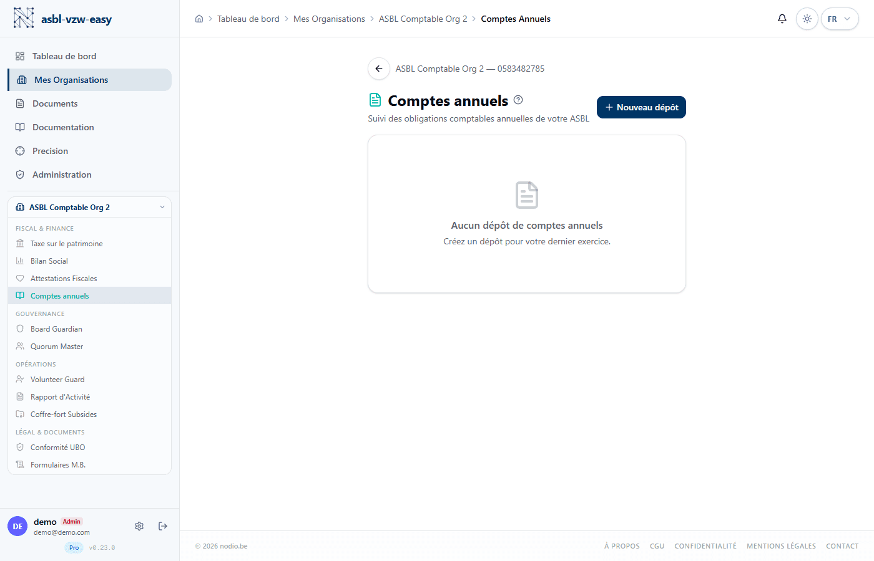Collapse the ASBL Comptable Org 2 sidebar panel
Screen dimensions: 874x561
point(162,208)
